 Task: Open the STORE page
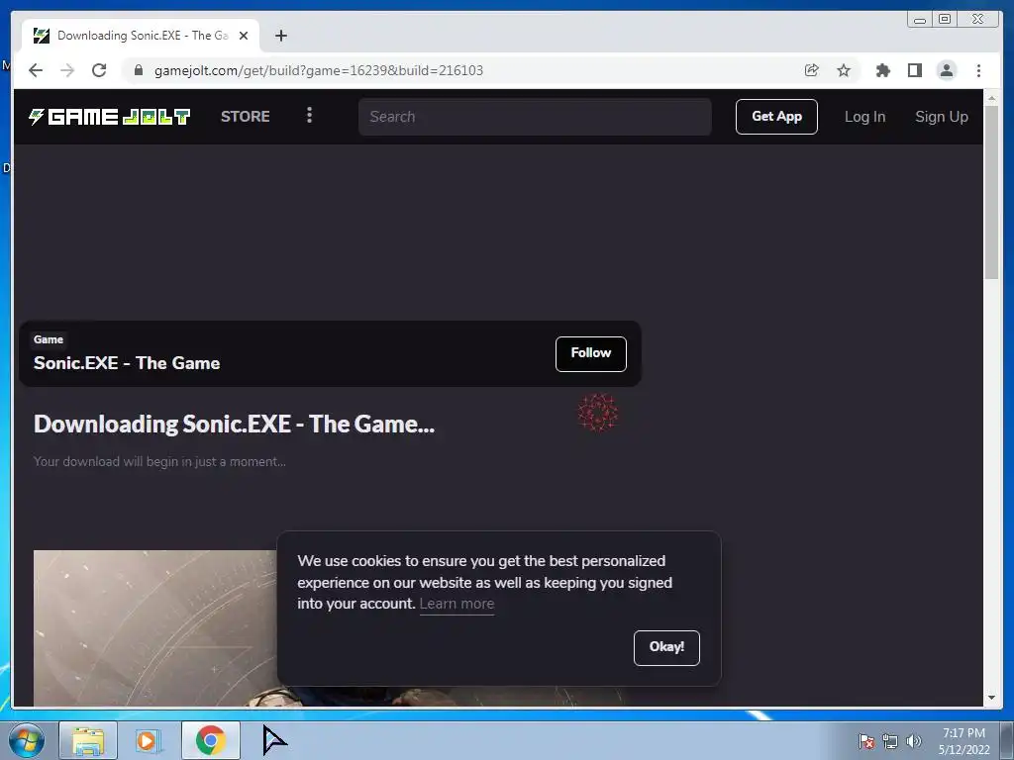click(246, 117)
